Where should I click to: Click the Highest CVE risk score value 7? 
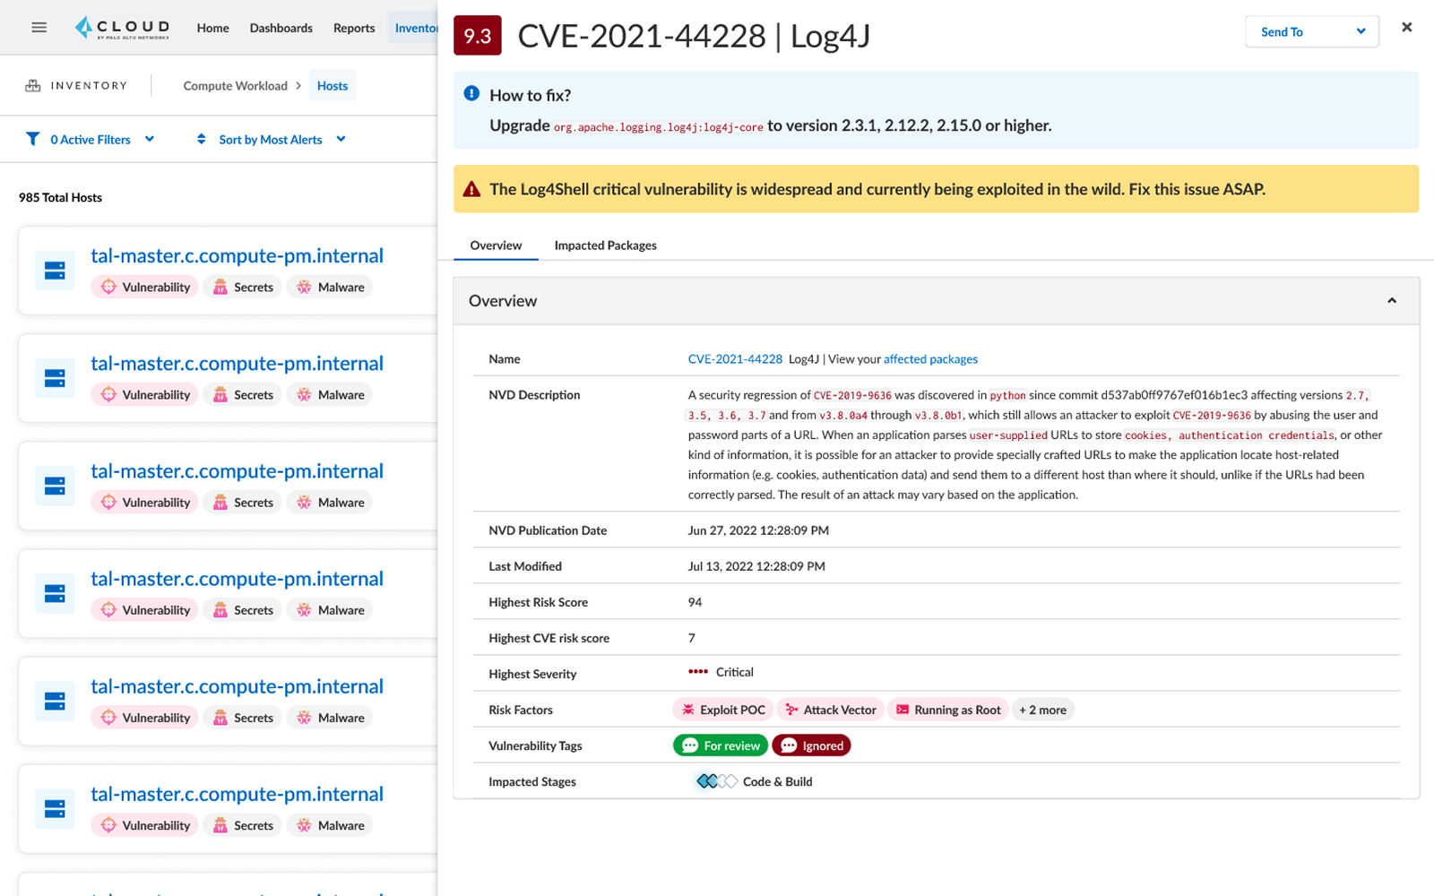click(x=691, y=638)
